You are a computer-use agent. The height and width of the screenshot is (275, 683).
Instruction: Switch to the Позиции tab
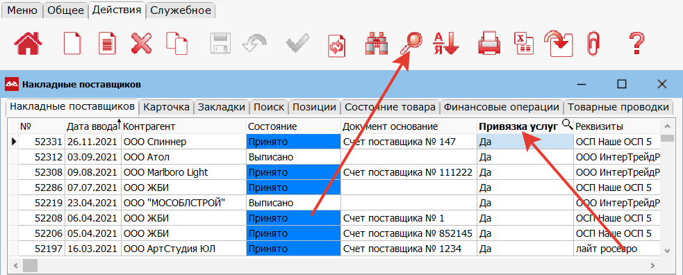click(x=315, y=107)
